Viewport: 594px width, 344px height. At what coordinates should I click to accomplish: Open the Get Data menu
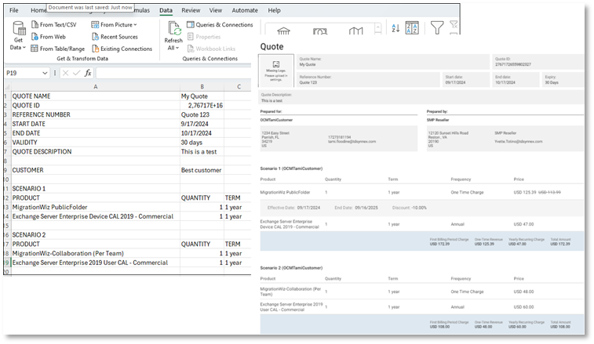(18, 36)
